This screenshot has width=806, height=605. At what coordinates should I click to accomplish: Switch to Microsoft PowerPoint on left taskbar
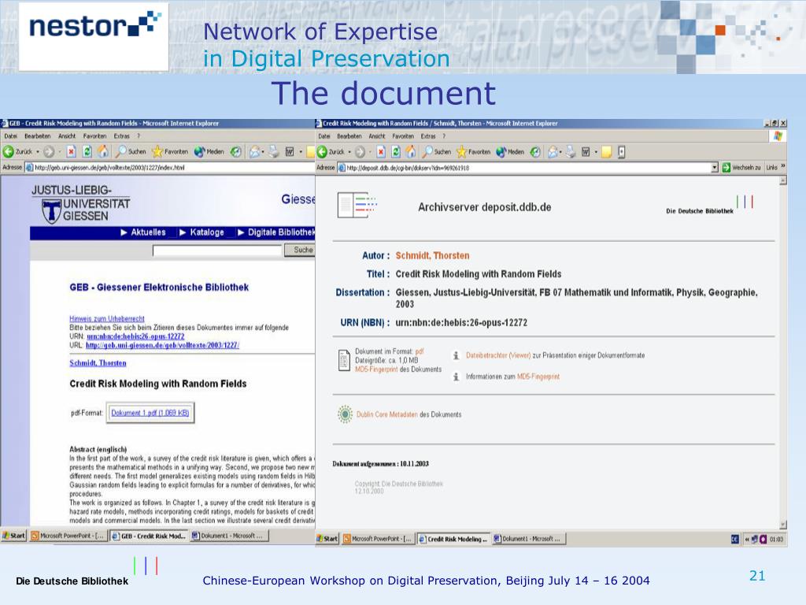click(x=68, y=536)
